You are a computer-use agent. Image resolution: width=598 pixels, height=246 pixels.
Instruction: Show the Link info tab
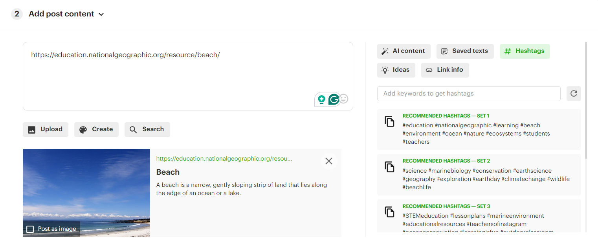445,70
